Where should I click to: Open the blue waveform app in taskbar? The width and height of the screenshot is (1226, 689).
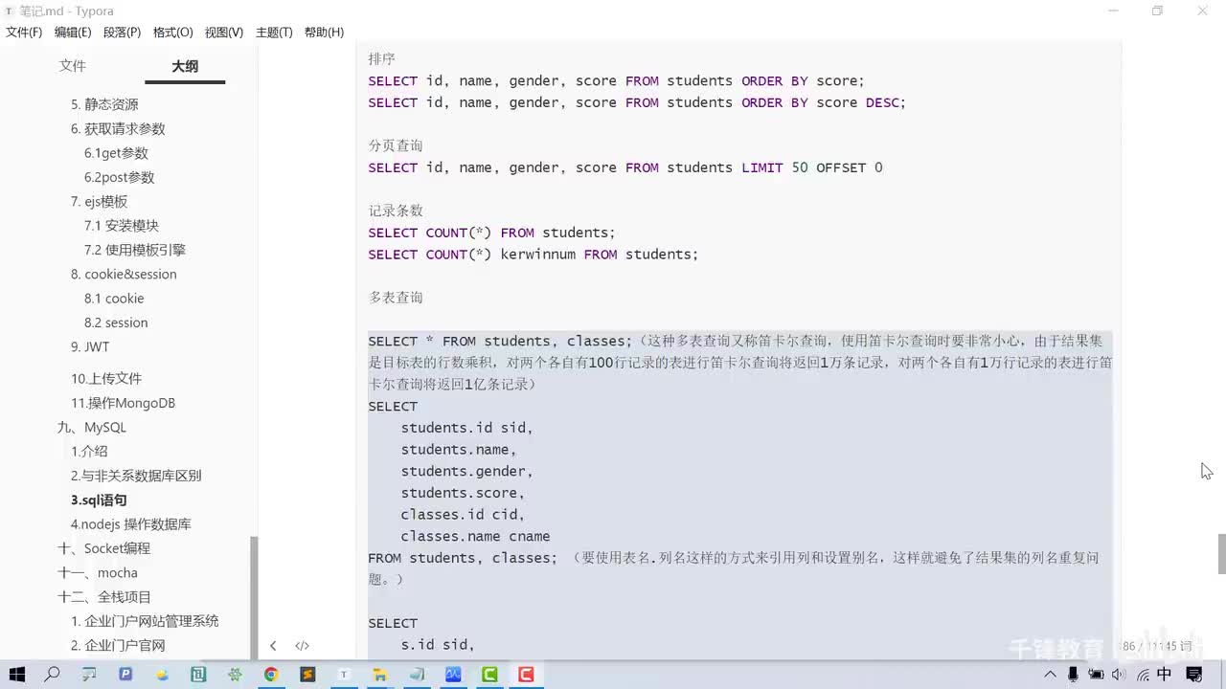pos(453,675)
